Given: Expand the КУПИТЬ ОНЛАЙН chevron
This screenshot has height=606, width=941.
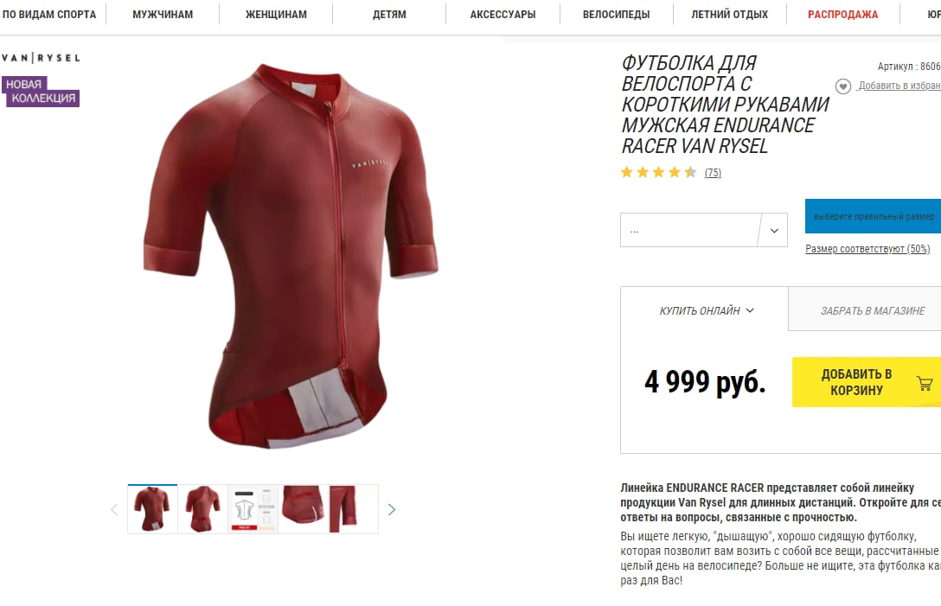Looking at the screenshot, I should pos(750,310).
